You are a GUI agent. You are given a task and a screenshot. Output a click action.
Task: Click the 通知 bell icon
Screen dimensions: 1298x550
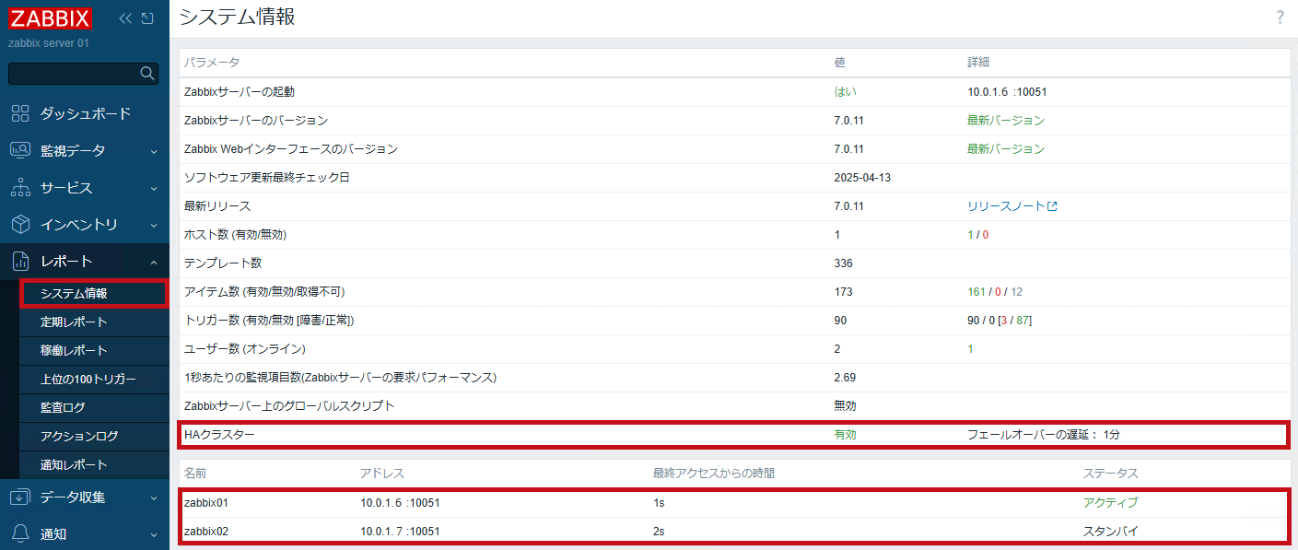[x=20, y=533]
